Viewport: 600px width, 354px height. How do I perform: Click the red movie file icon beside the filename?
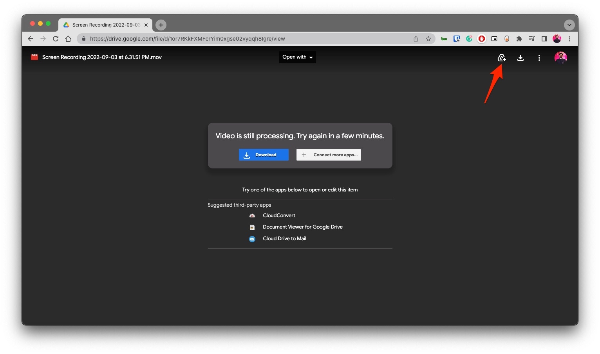click(x=34, y=57)
